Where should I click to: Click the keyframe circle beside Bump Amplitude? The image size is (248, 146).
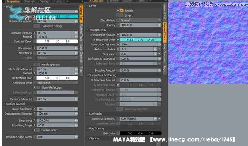34,109
